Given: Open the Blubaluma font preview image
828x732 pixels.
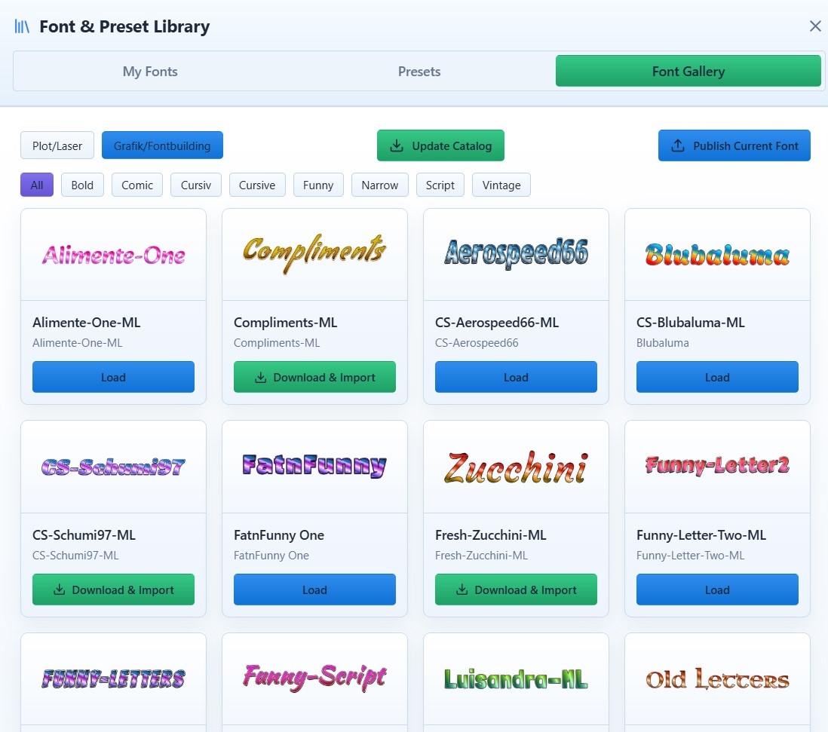Looking at the screenshot, I should (x=717, y=254).
